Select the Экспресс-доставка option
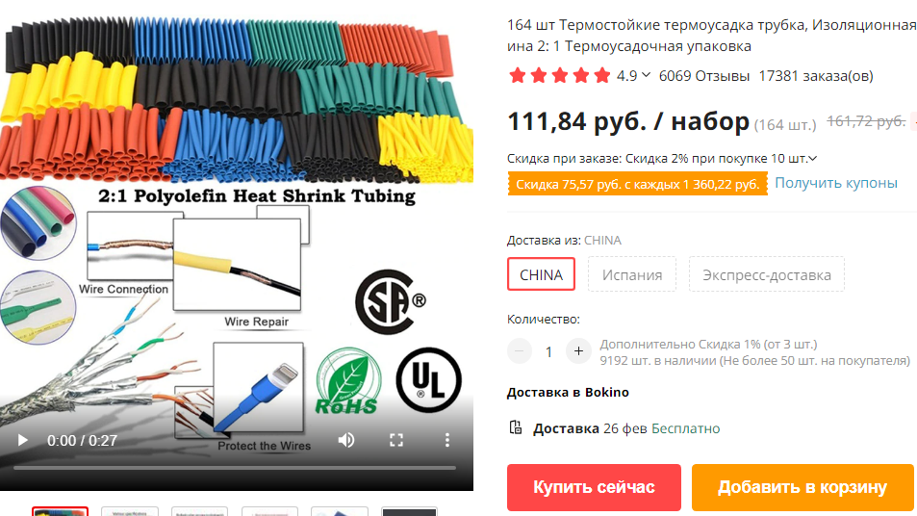 767,274
